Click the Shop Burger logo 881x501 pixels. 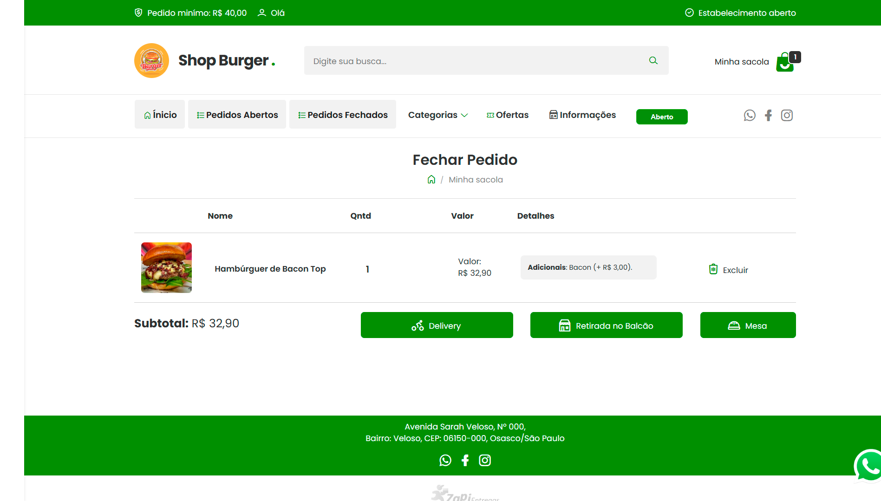205,61
